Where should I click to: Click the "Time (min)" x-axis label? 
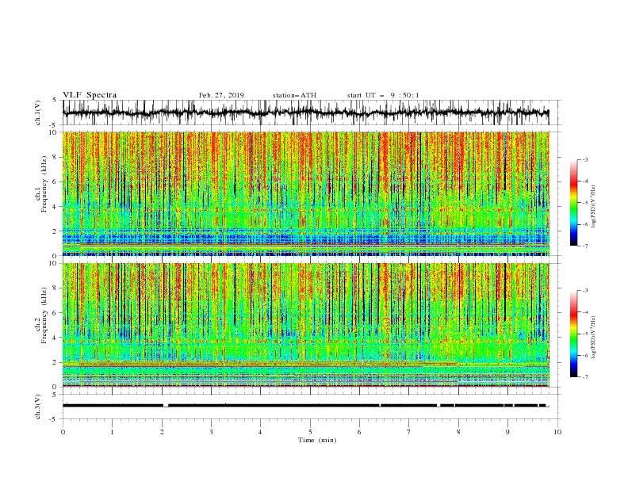pyautogui.click(x=317, y=440)
